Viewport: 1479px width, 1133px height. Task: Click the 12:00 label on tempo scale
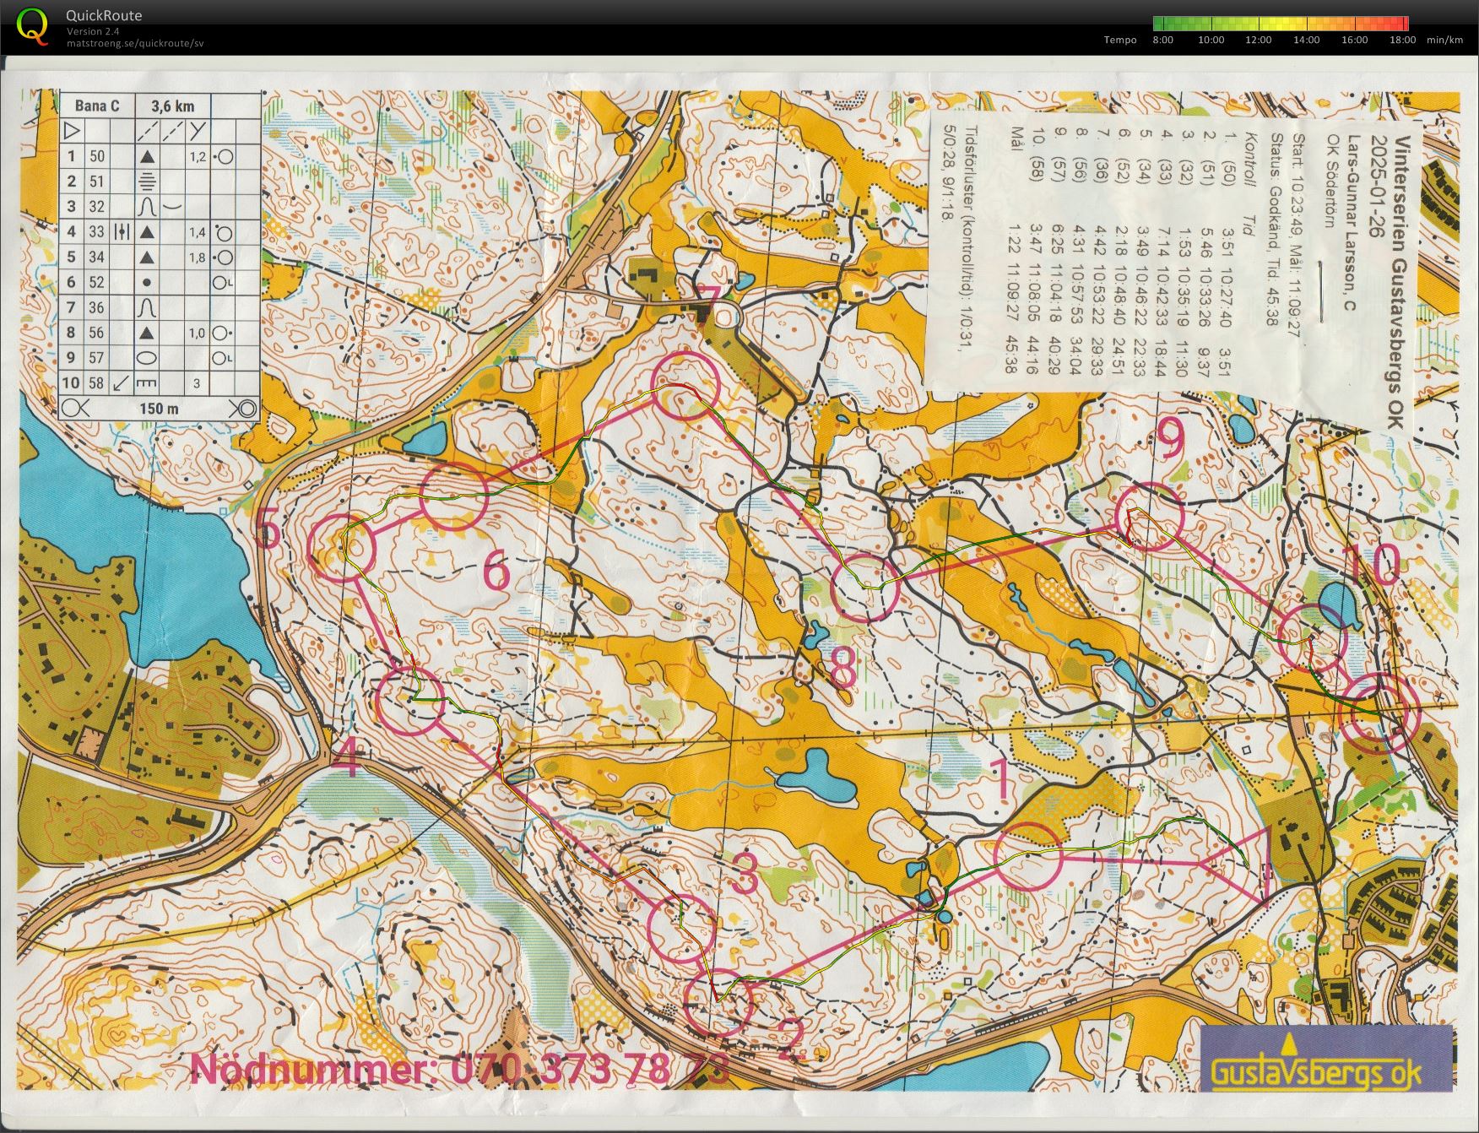(x=1258, y=40)
